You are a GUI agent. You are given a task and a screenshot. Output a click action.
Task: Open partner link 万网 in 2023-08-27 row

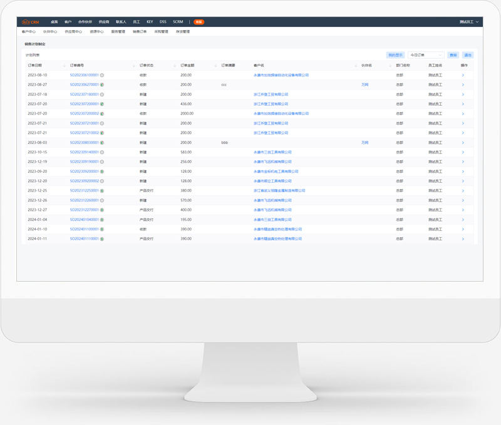(x=364, y=84)
